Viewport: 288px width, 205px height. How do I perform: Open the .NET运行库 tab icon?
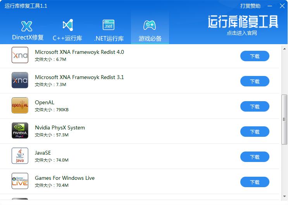[109, 25]
